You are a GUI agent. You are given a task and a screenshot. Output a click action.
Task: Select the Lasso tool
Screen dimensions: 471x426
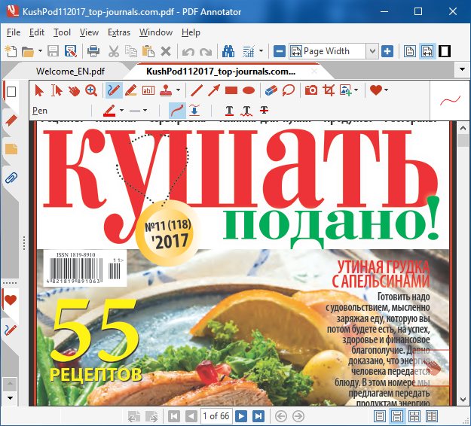pos(289,90)
